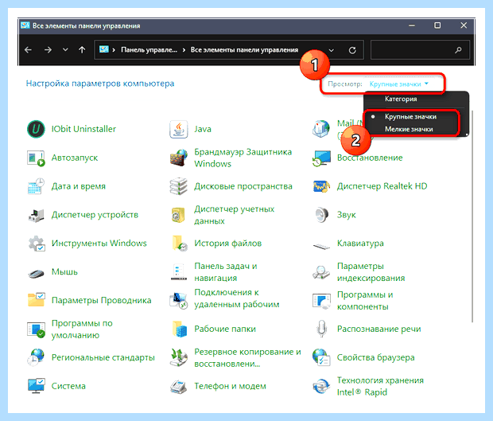Open the Диспетчер Realtek HD icon
Screen dimensions: 493x421
point(321,186)
